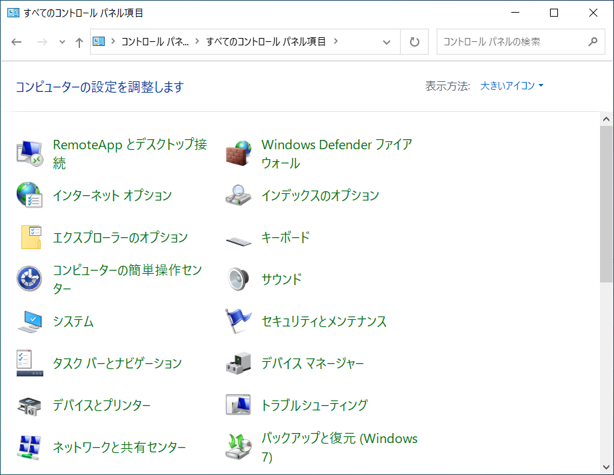
Task: Open RemoteApp とデスクトップ接続 link
Action: pyautogui.click(x=130, y=154)
